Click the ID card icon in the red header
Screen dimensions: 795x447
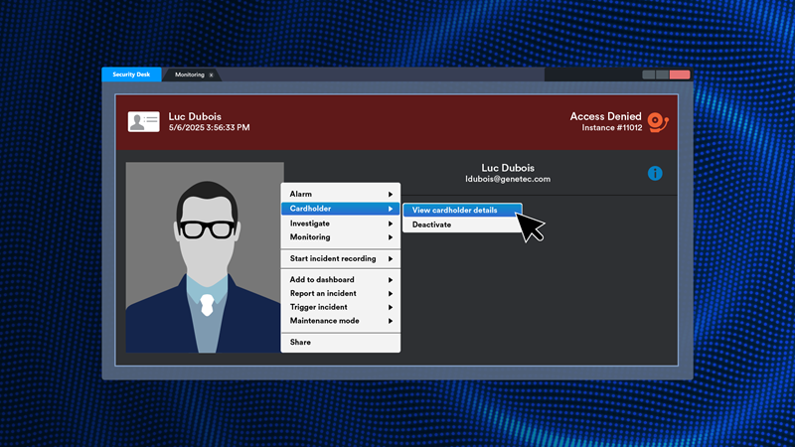[143, 122]
